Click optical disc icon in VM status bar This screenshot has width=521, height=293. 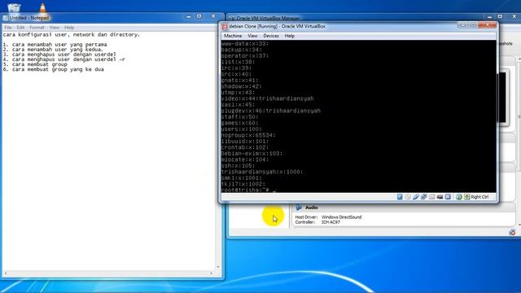(408, 197)
